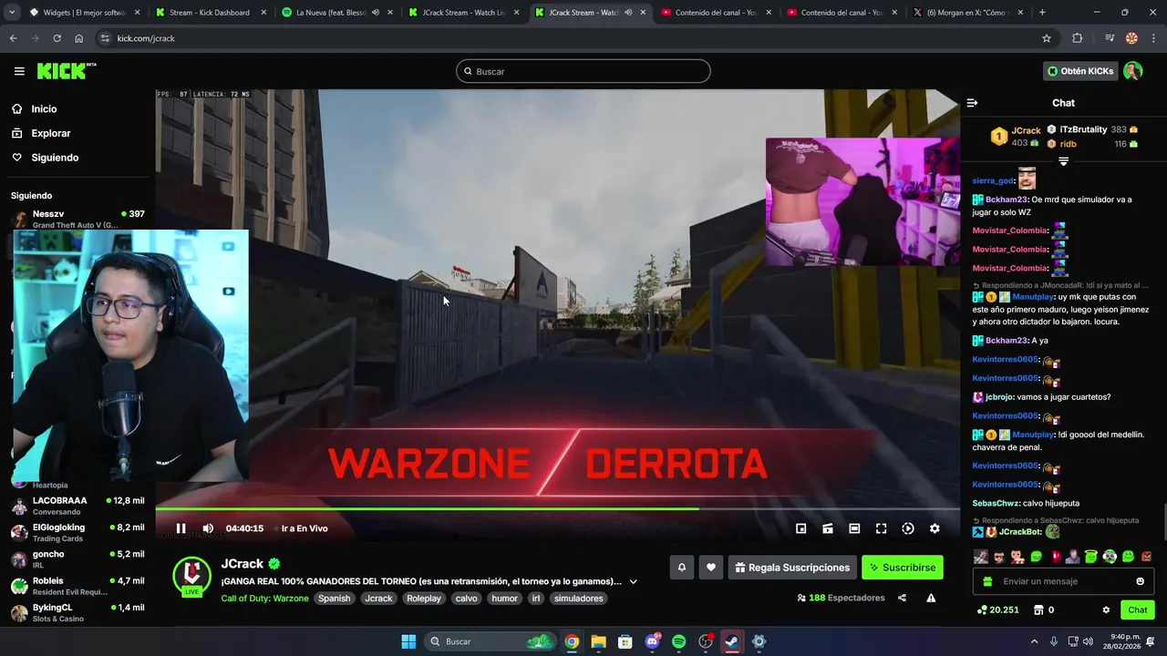Open chat settings gear

coord(1106,610)
